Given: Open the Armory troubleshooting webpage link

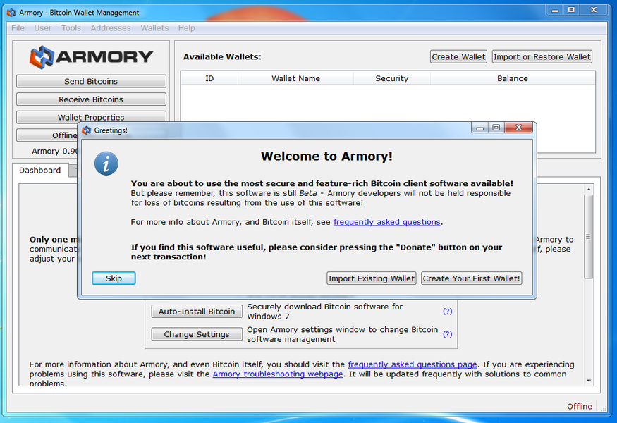Looking at the screenshot, I should tap(278, 374).
